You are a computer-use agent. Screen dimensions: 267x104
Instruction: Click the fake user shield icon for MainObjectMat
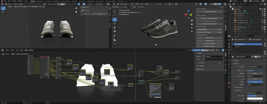coord(256,57)
